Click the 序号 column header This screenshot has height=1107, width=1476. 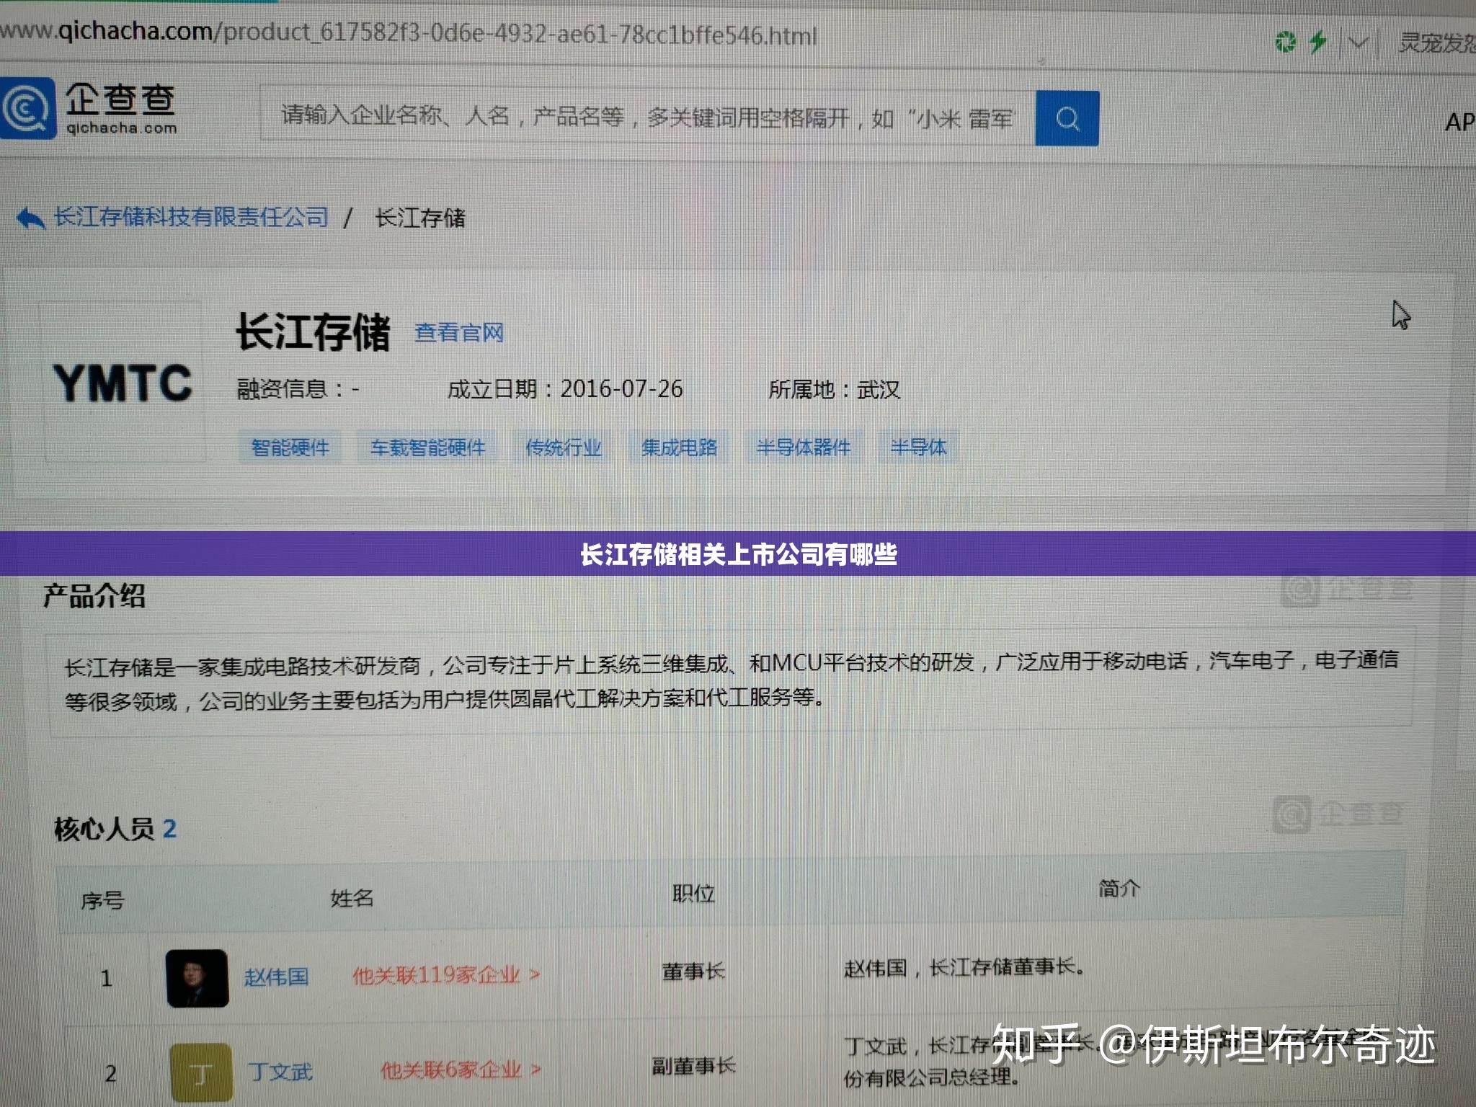(x=102, y=900)
